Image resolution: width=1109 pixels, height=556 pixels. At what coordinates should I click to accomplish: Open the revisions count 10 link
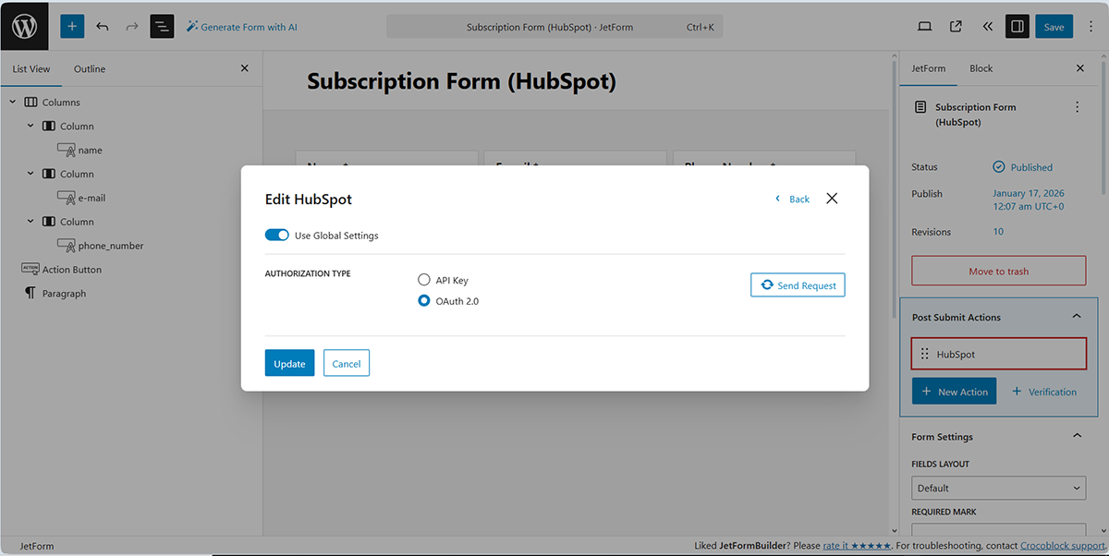tap(998, 232)
